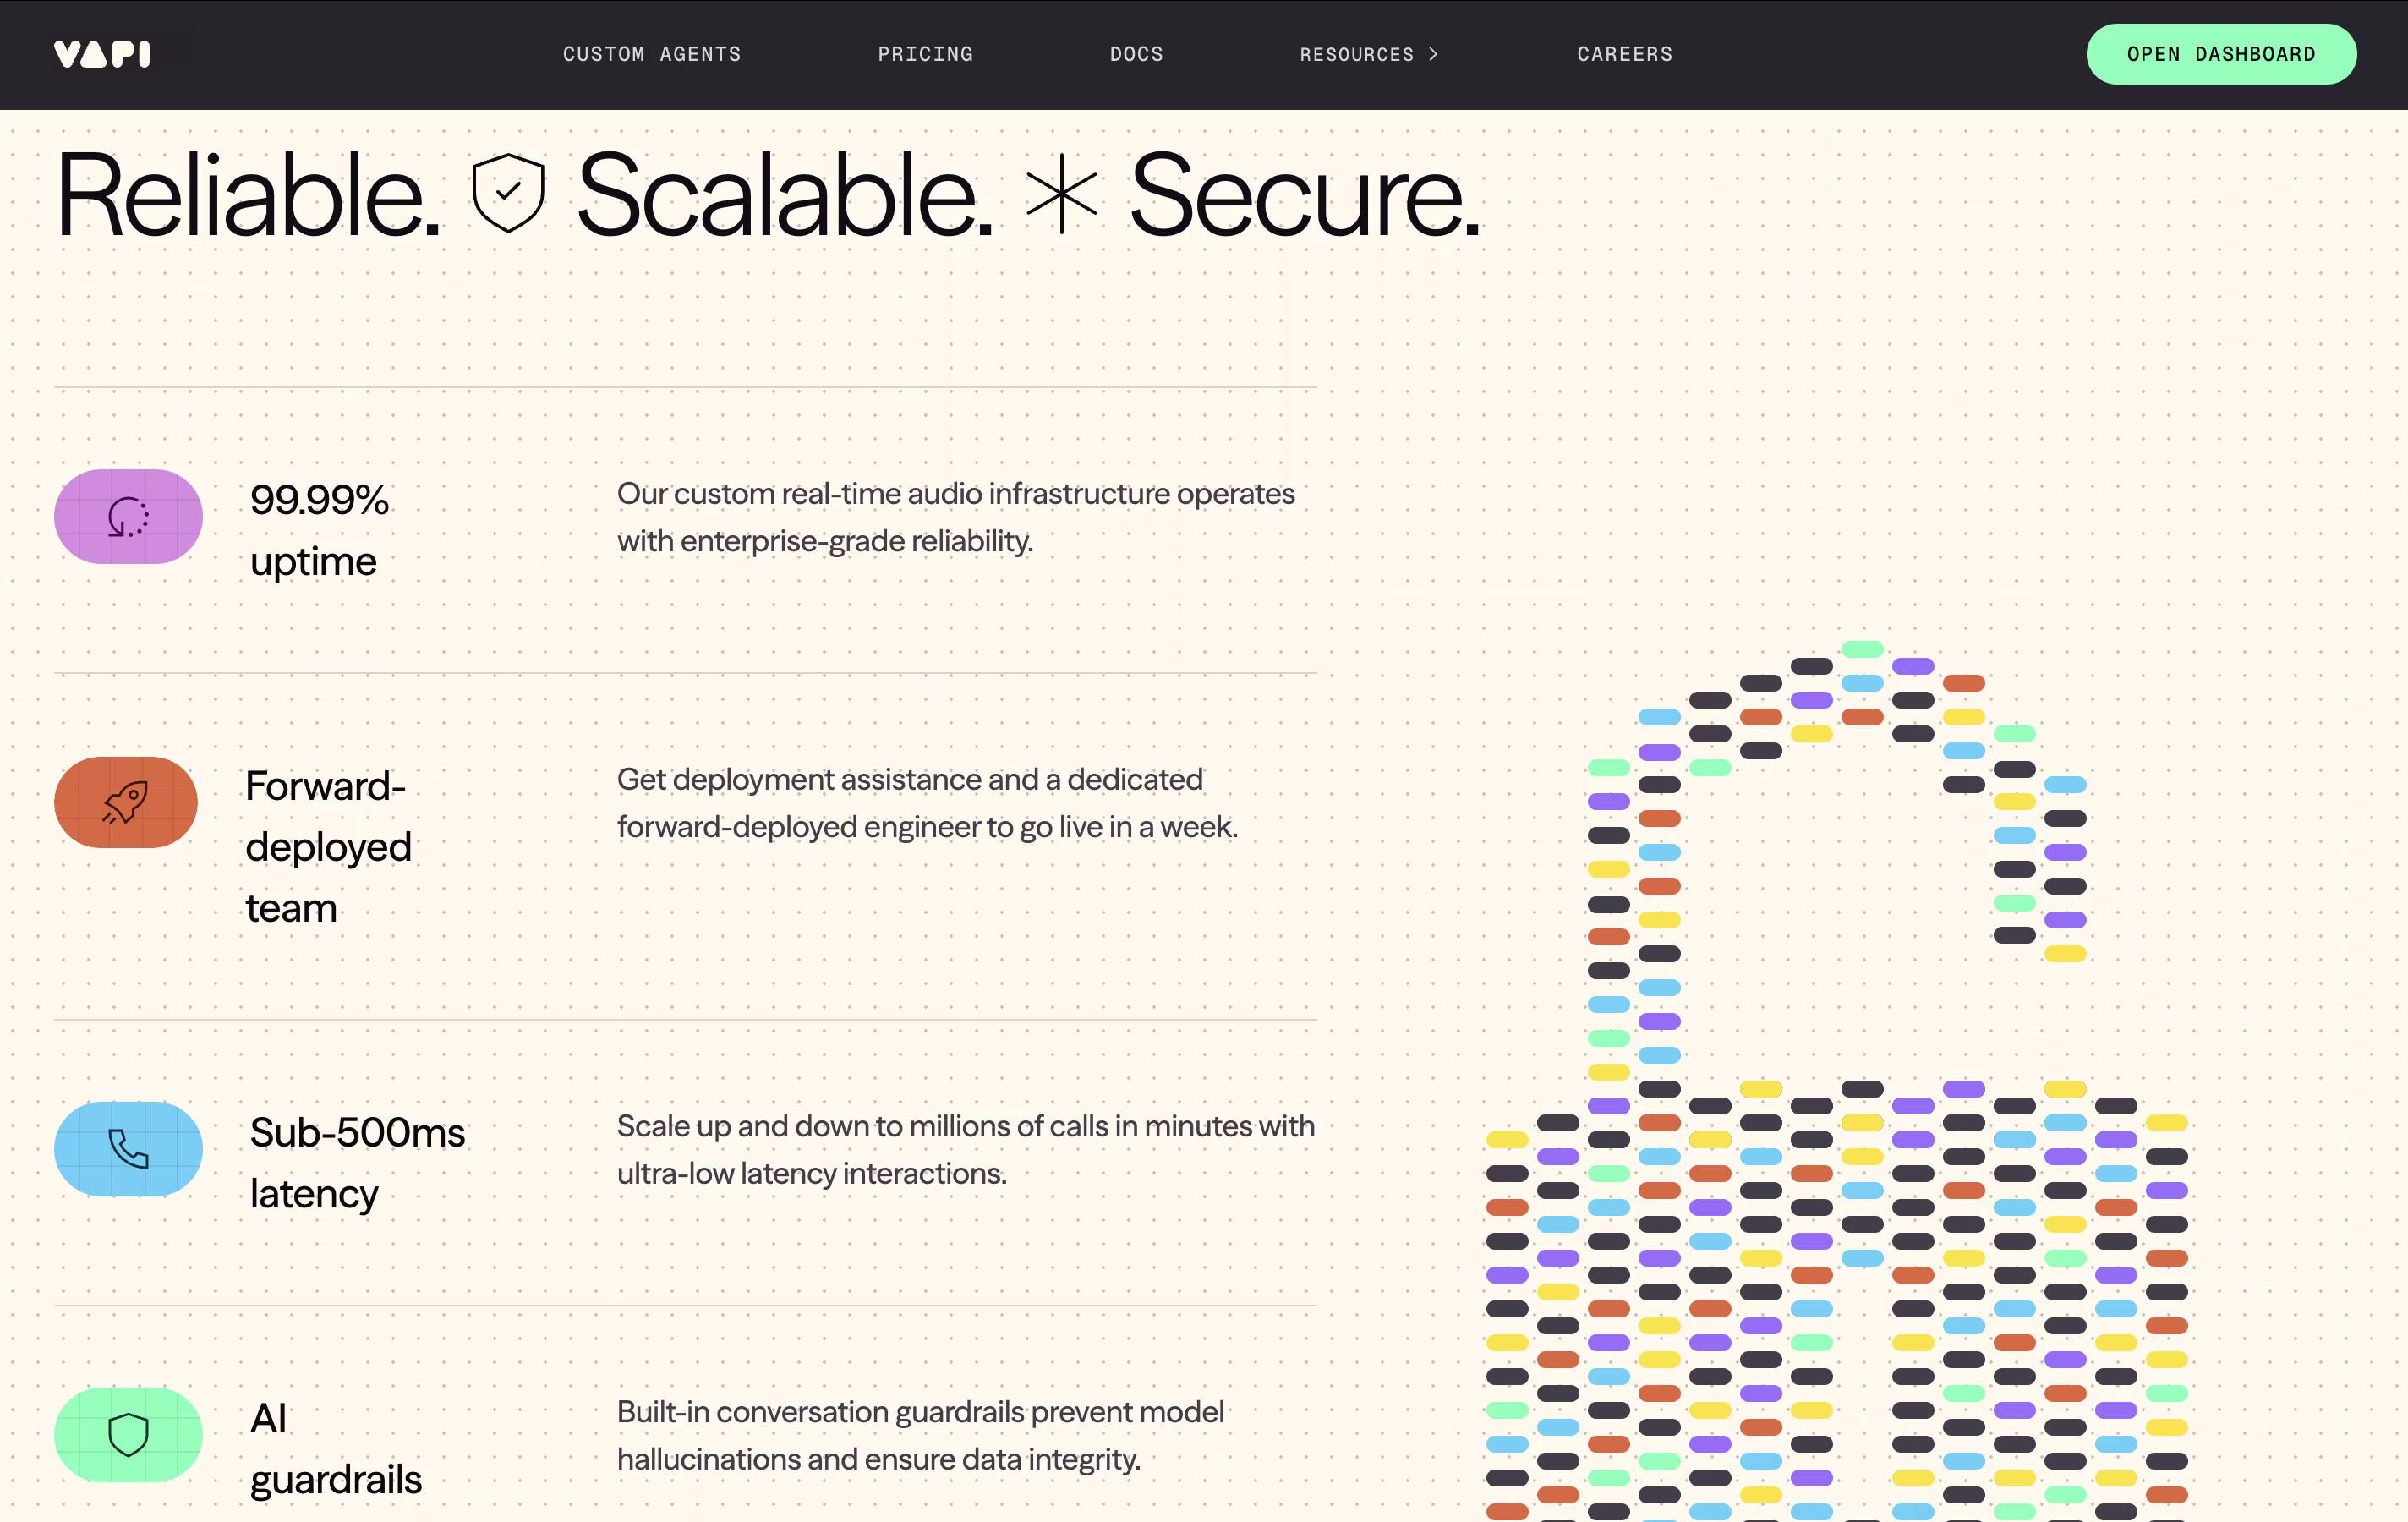2408x1522 pixels.
Task: Go to the Pricing page
Action: 926,54
